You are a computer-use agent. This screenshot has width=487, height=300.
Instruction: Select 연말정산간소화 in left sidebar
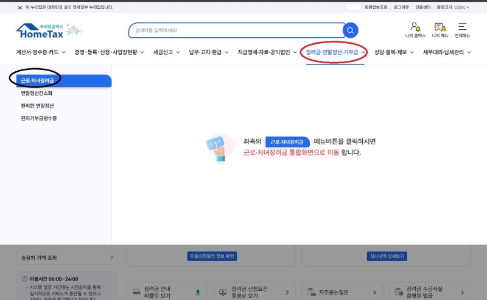(x=37, y=93)
